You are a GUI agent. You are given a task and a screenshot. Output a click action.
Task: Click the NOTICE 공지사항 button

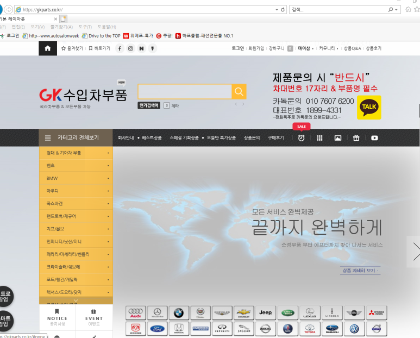pos(57,318)
